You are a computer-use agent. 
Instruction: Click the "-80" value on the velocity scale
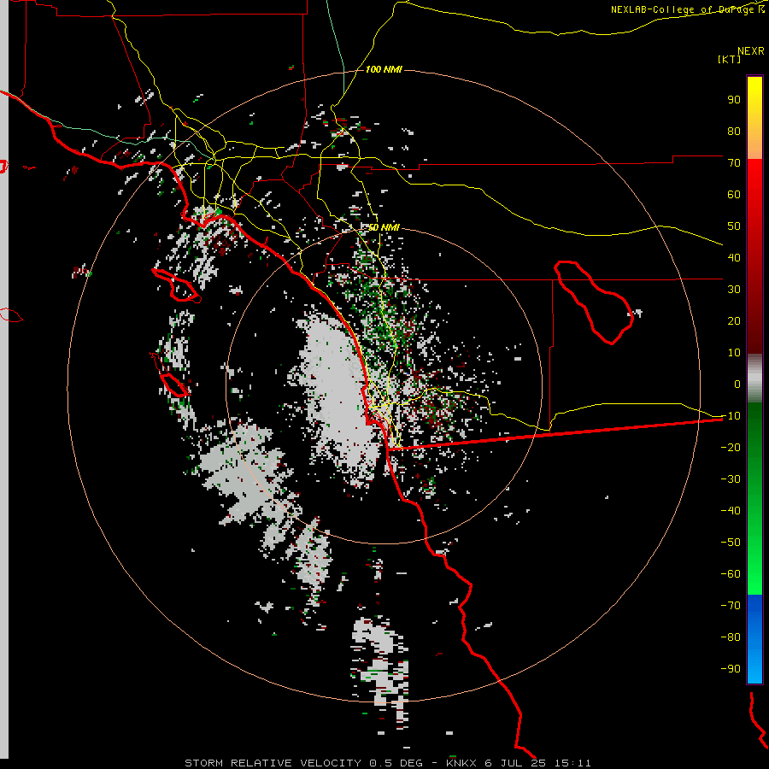731,637
